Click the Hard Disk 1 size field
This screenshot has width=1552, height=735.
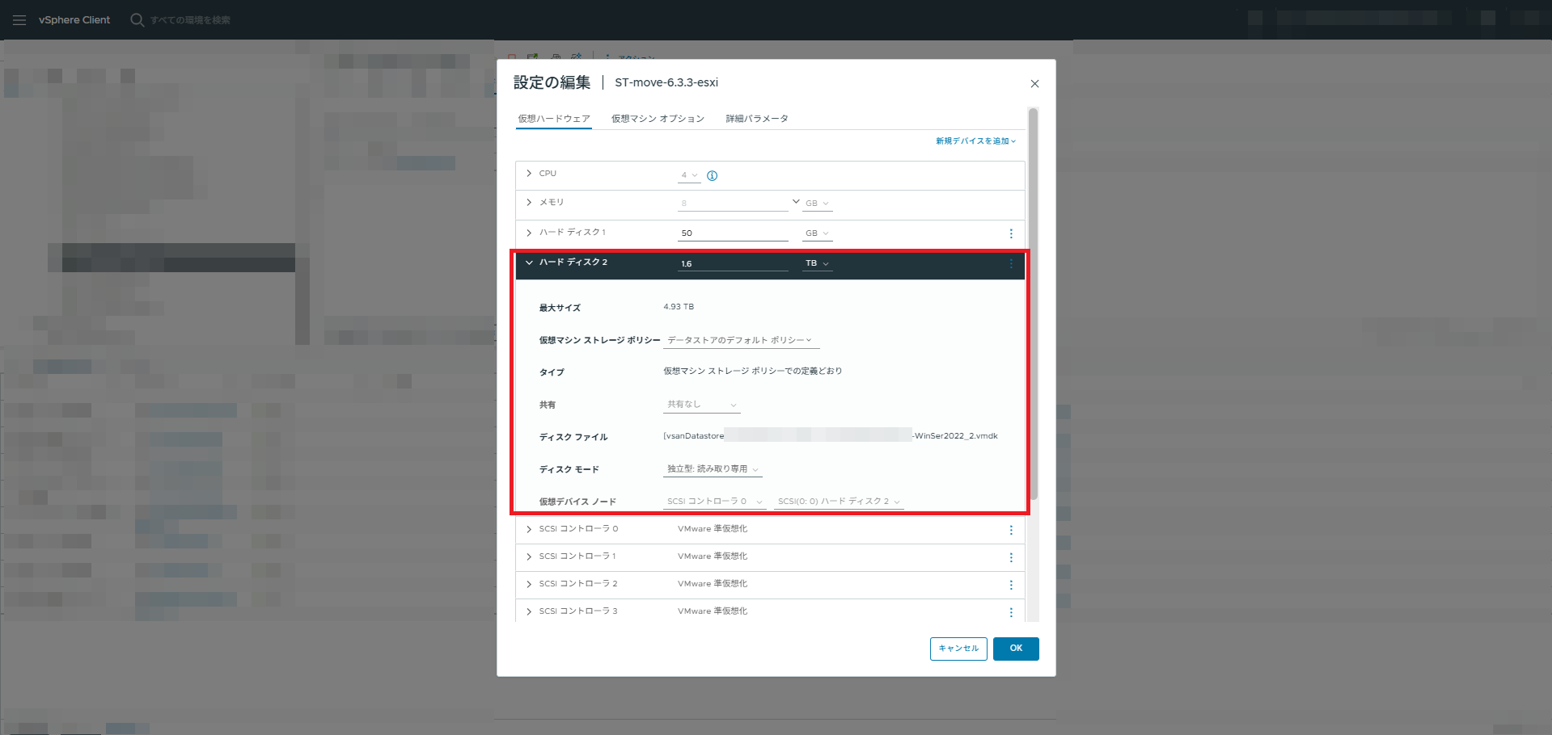click(733, 233)
